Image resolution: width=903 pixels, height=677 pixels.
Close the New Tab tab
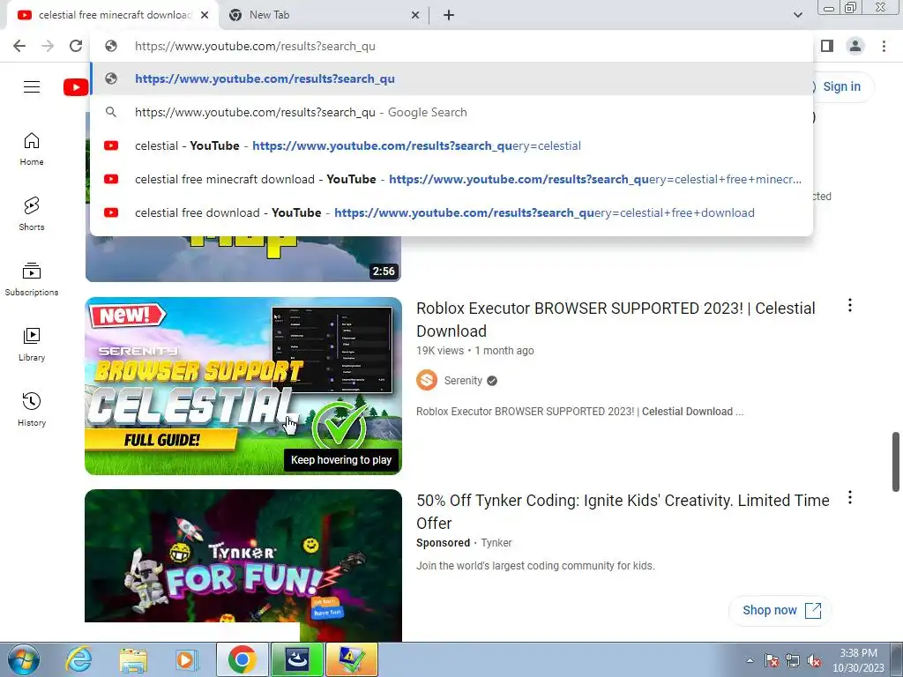pos(415,15)
